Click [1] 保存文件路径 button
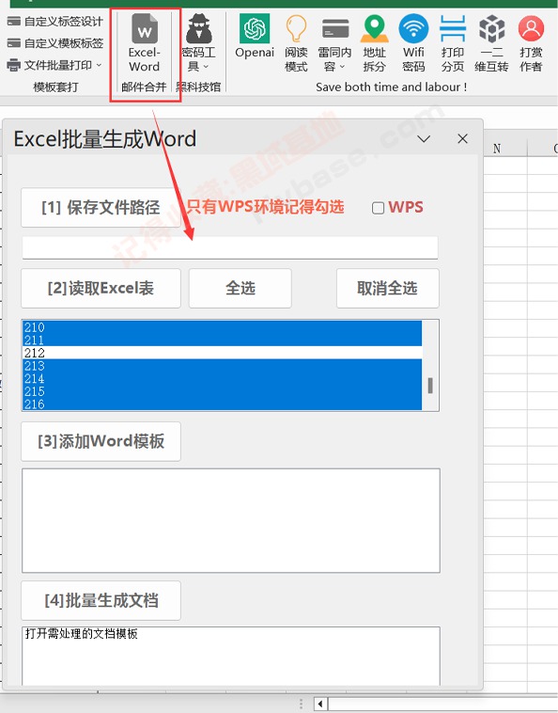This screenshot has height=713, width=558. [x=101, y=207]
